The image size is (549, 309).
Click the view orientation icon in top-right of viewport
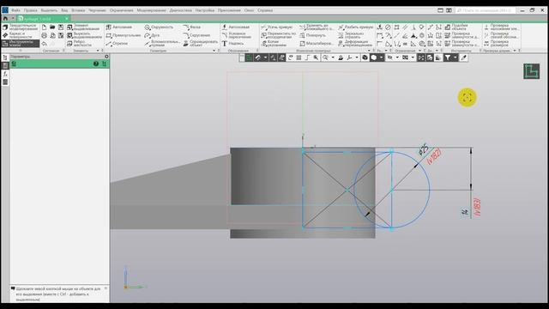pyautogui.click(x=531, y=71)
